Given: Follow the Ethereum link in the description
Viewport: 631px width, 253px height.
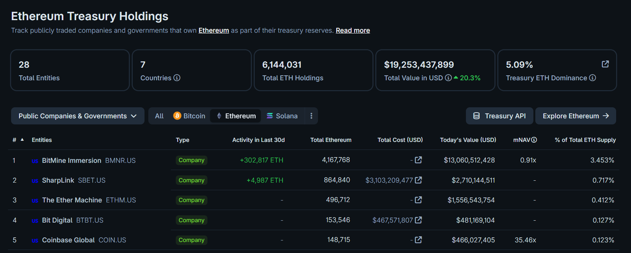Looking at the screenshot, I should click(x=214, y=30).
